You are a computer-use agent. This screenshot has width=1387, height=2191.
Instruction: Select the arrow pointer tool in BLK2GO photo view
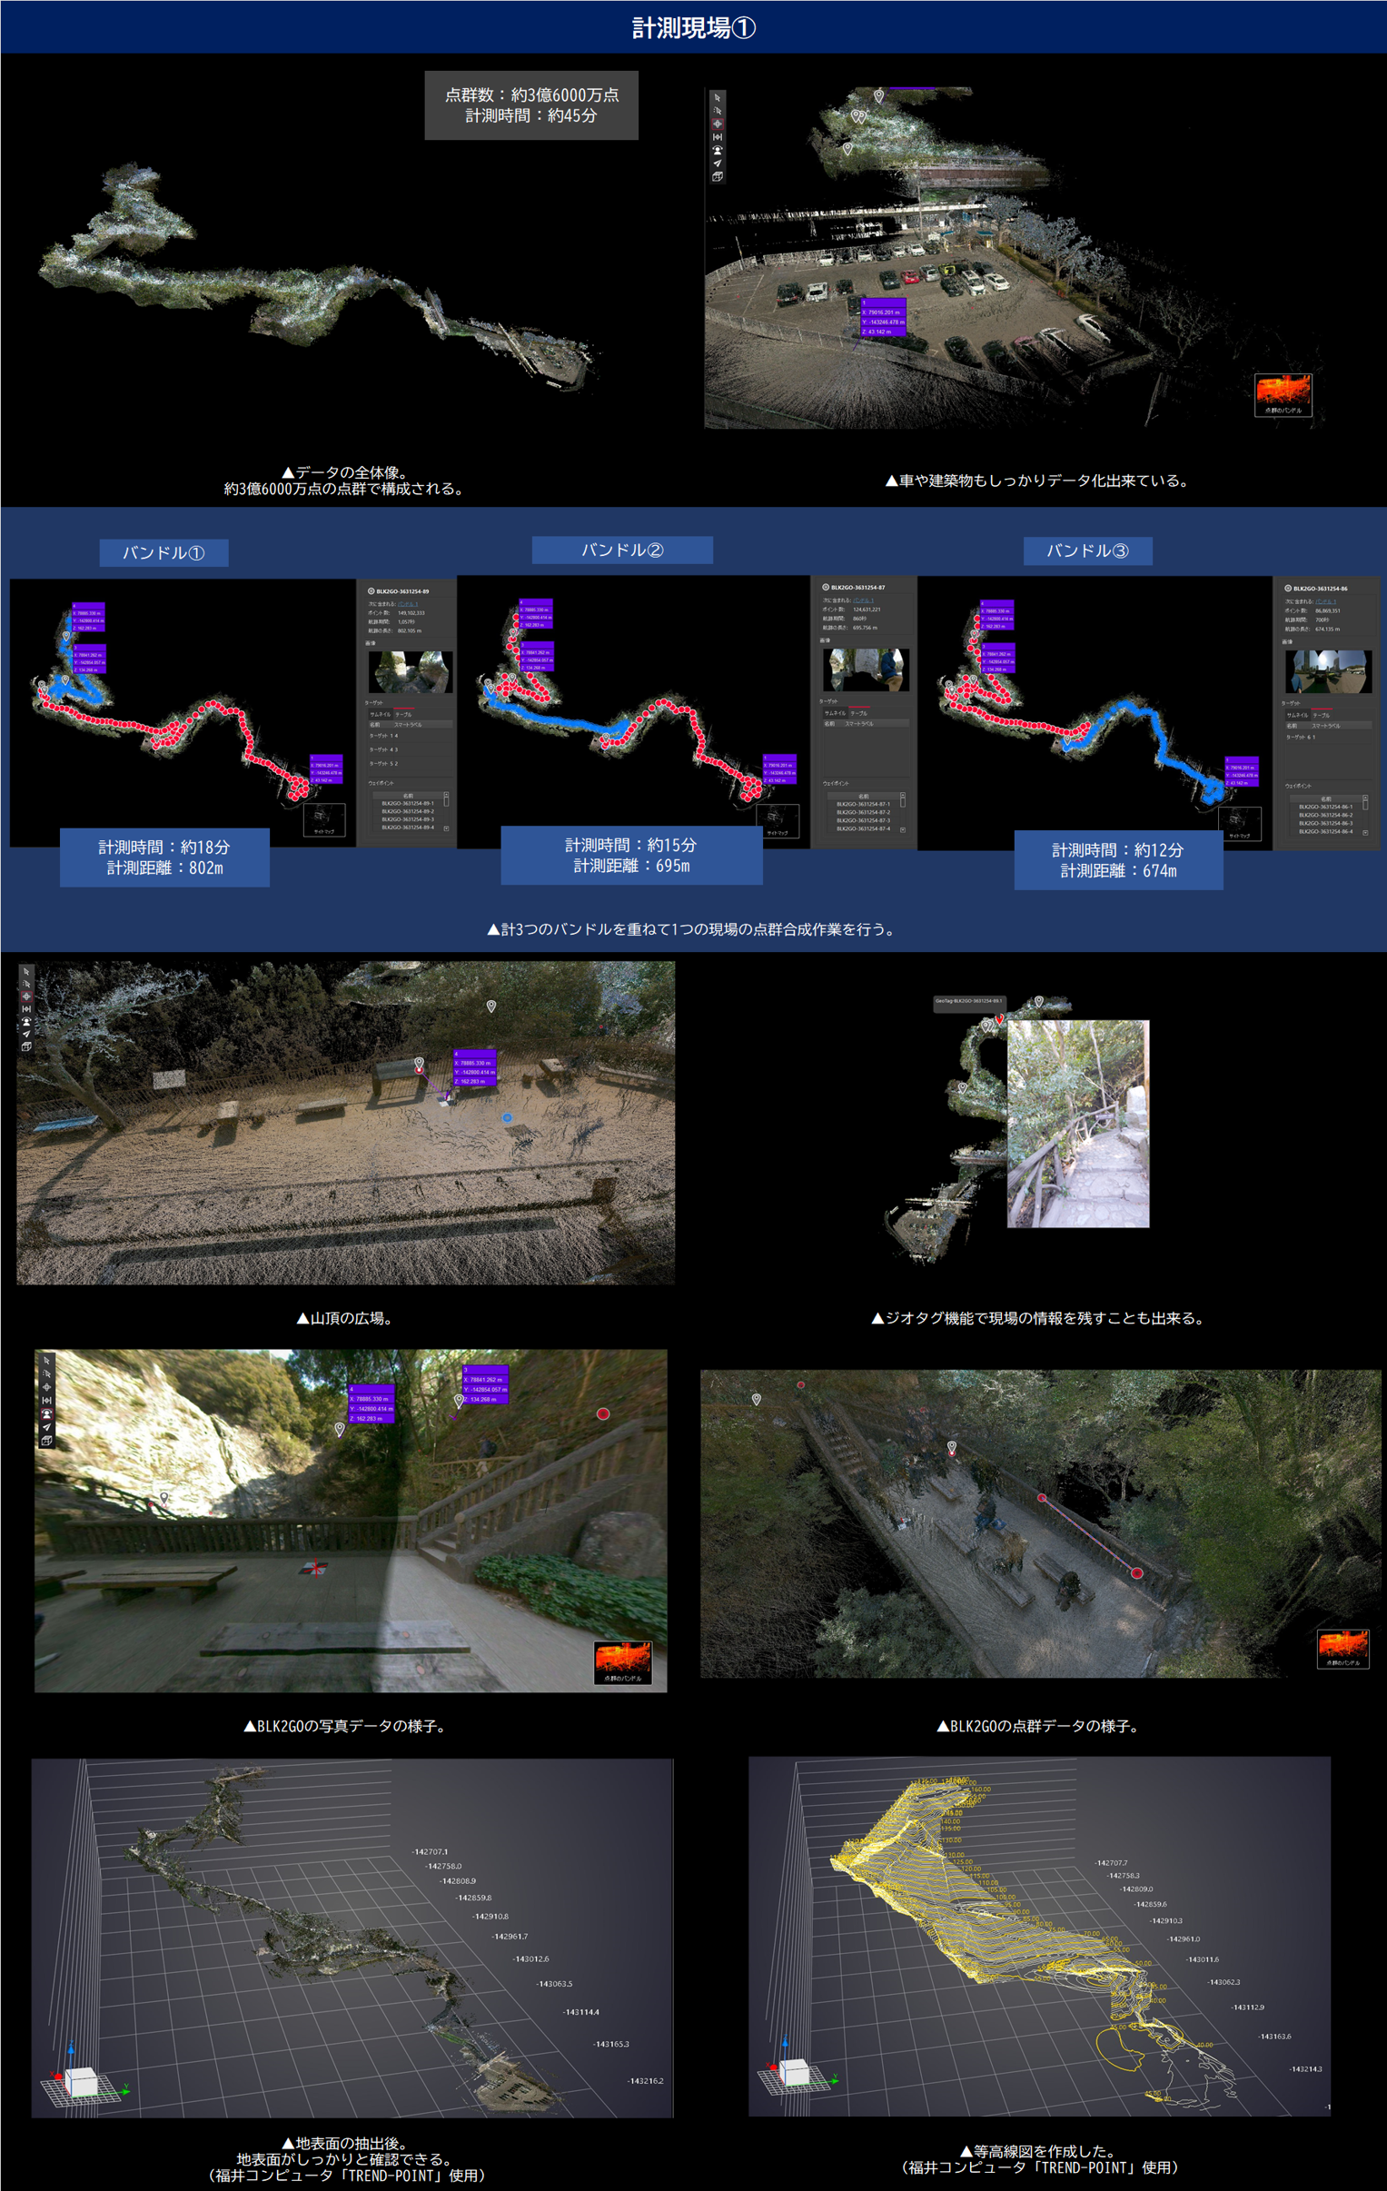(46, 1361)
